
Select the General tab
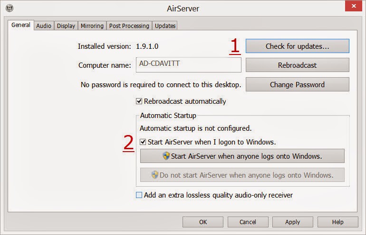pyautogui.click(x=21, y=25)
